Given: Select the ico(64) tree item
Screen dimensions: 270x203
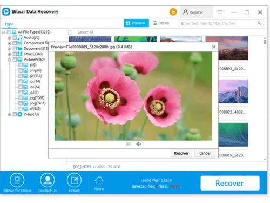Looking at the screenshot, I should [35, 87].
